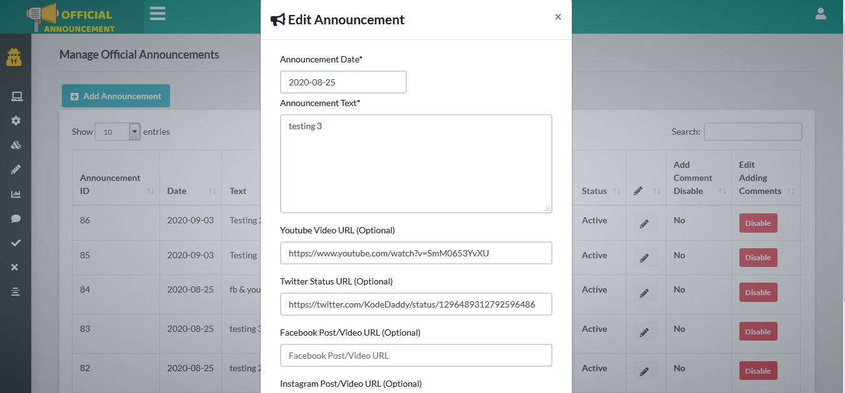Image resolution: width=845 pixels, height=393 pixels.
Task: Sort by Announcement ID column
Action: tap(116, 184)
